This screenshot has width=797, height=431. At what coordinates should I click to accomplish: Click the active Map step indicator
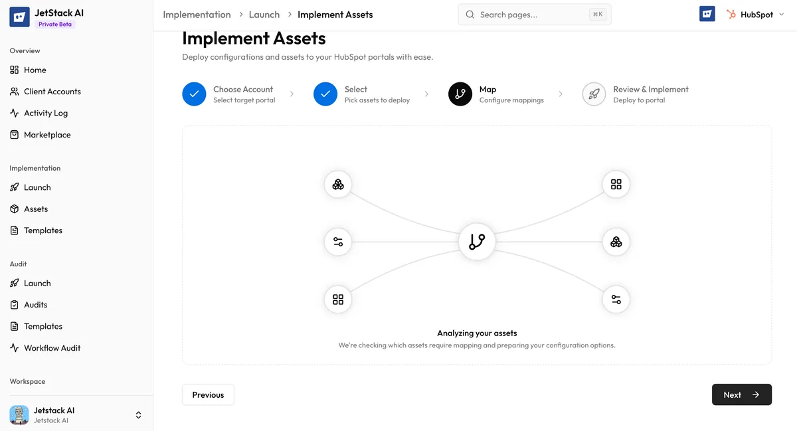[460, 94]
